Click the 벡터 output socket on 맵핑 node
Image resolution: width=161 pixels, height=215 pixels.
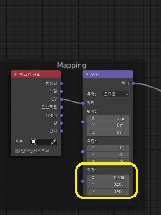pyautogui.click(x=133, y=83)
